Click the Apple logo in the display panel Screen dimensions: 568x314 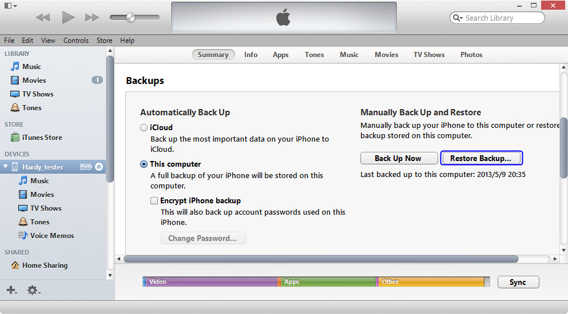[283, 17]
